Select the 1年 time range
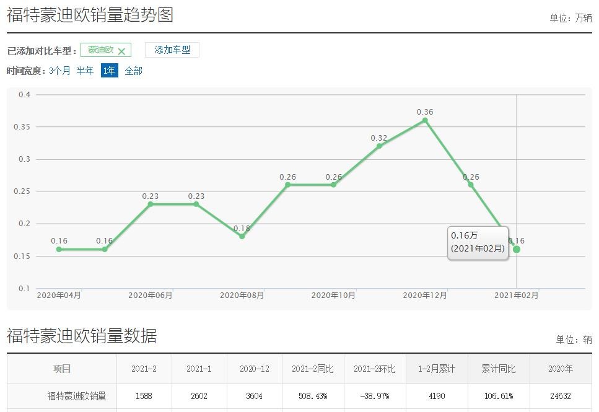The image size is (599, 412). tap(109, 71)
